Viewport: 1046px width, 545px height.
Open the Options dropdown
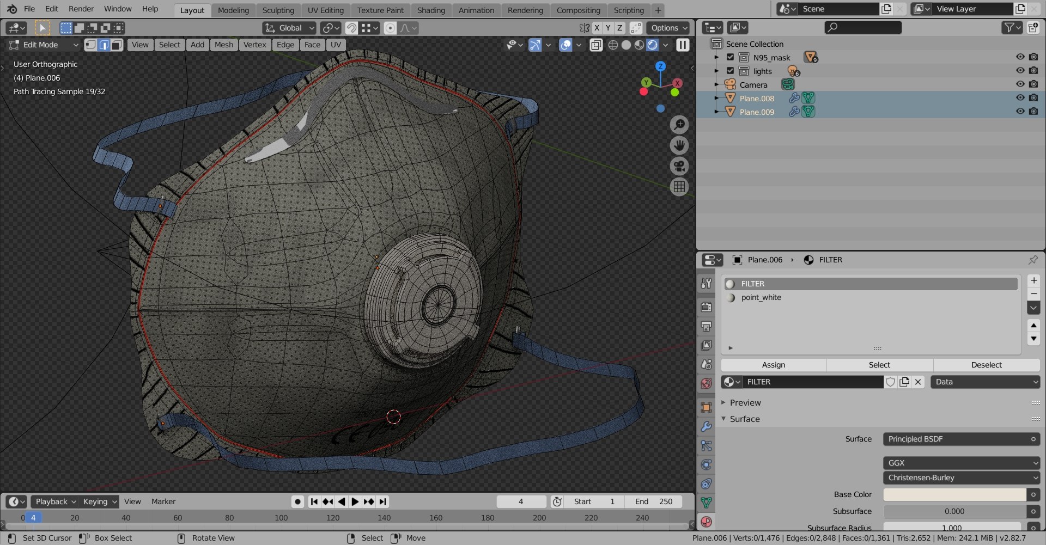[x=670, y=28]
